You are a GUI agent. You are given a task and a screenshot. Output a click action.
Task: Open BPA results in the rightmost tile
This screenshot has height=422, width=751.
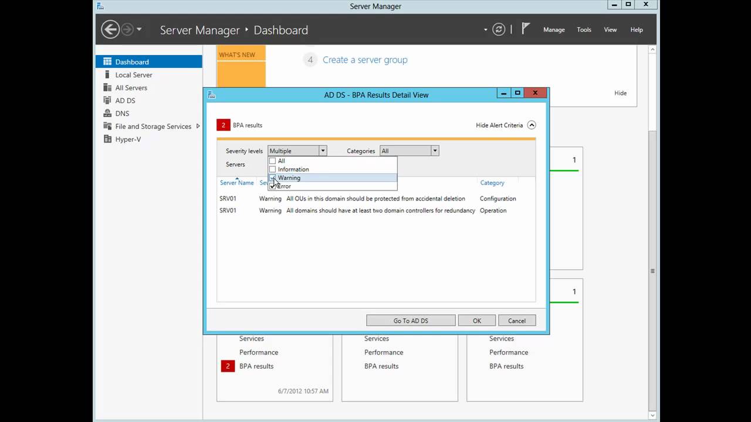[506, 366]
